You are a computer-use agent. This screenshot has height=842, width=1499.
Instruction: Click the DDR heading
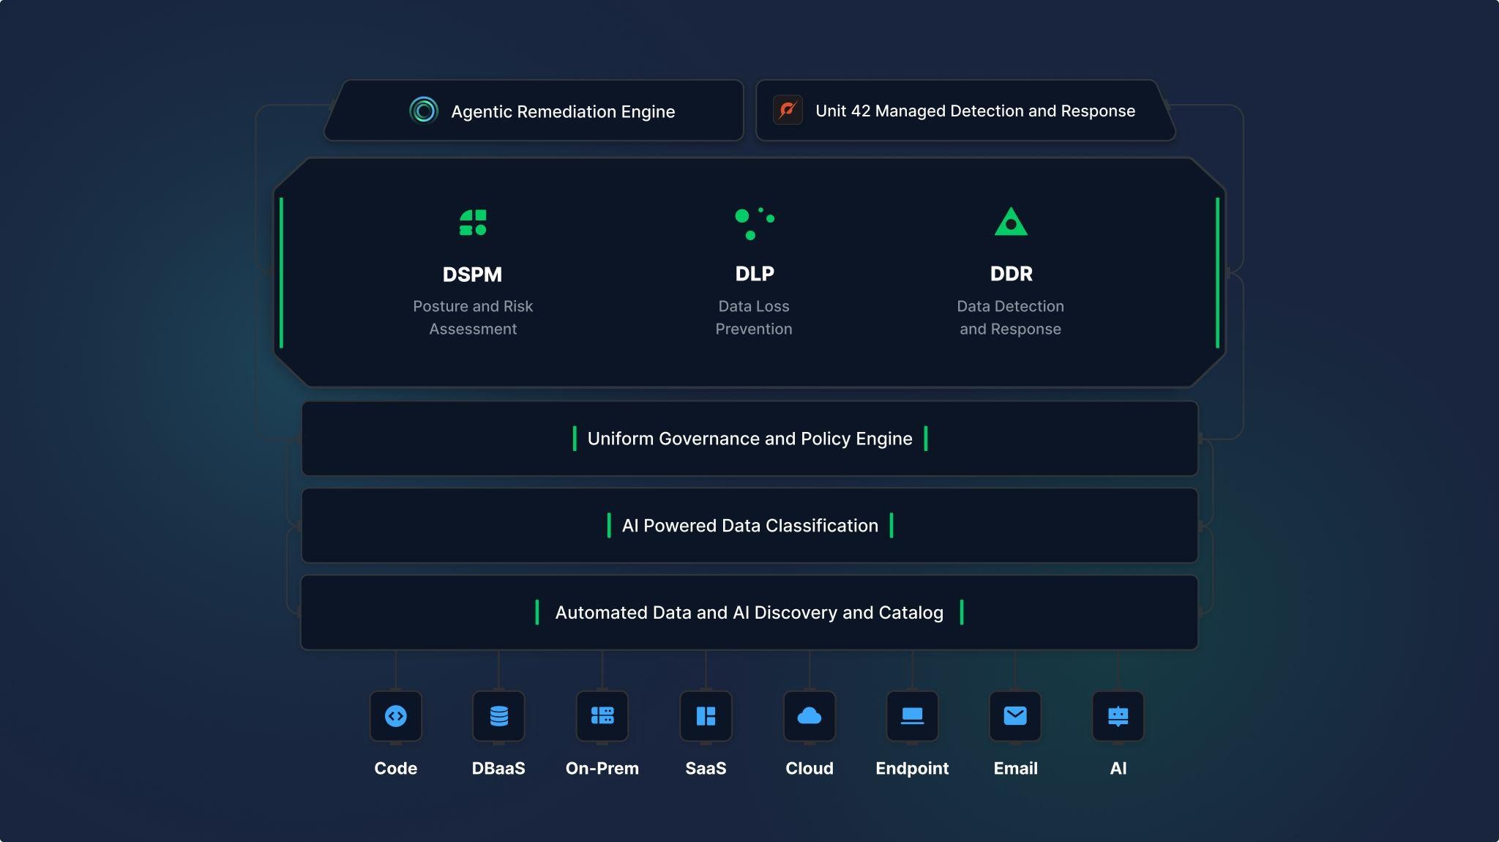tap(1011, 274)
